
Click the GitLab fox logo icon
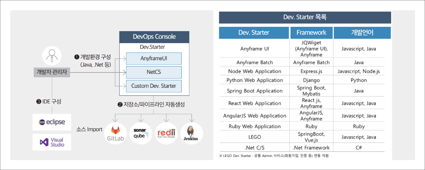tap(116, 133)
